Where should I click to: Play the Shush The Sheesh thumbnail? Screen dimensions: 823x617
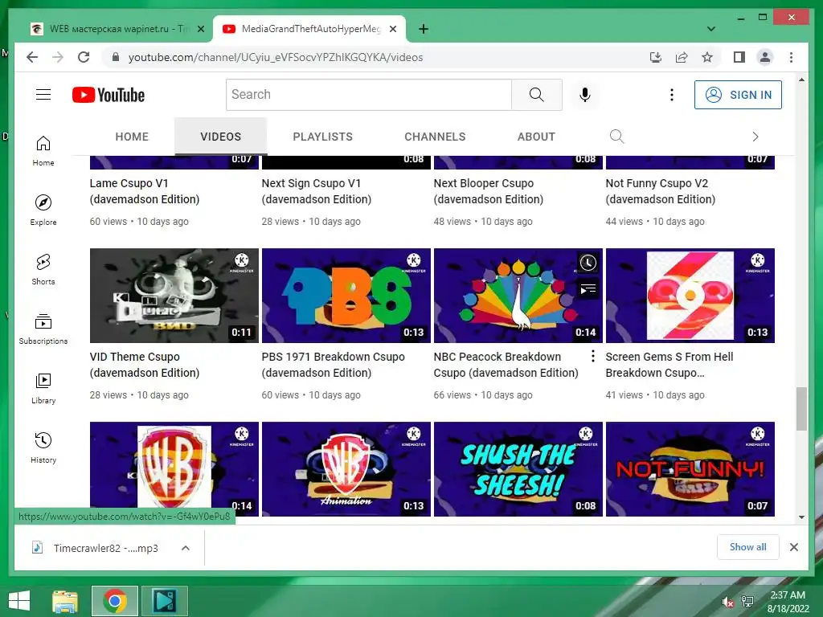pyautogui.click(x=518, y=469)
